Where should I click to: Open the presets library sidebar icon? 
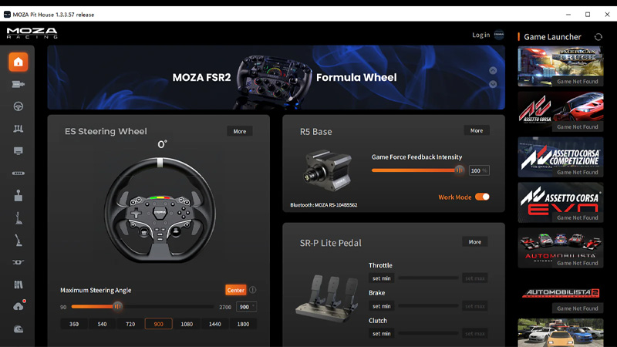point(18,285)
